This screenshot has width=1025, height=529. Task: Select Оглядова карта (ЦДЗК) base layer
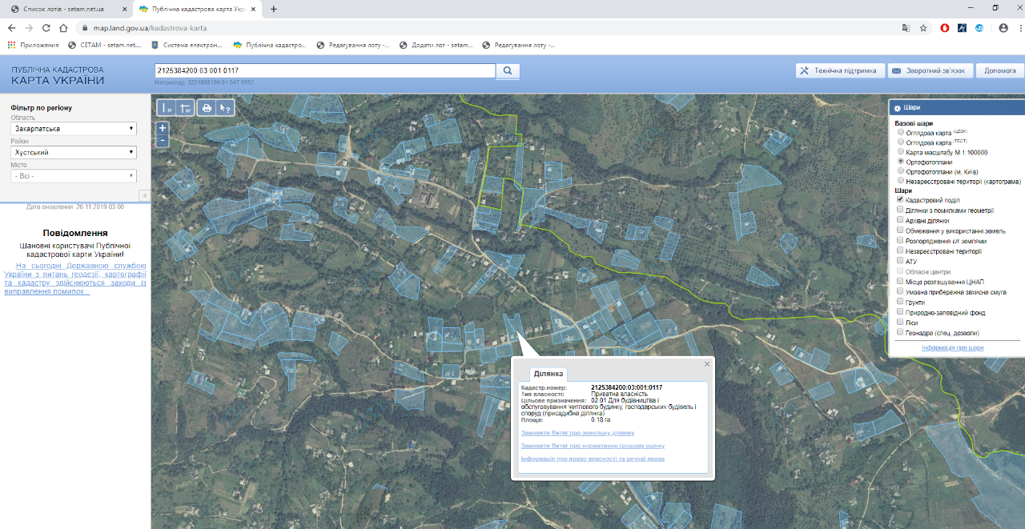901,133
